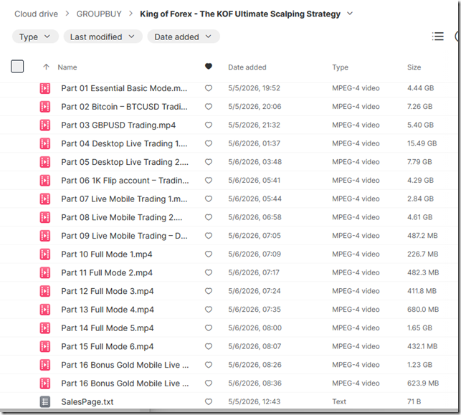Click video icon for Part 14 Full Mode 5
The image size is (461, 415).
45,328
